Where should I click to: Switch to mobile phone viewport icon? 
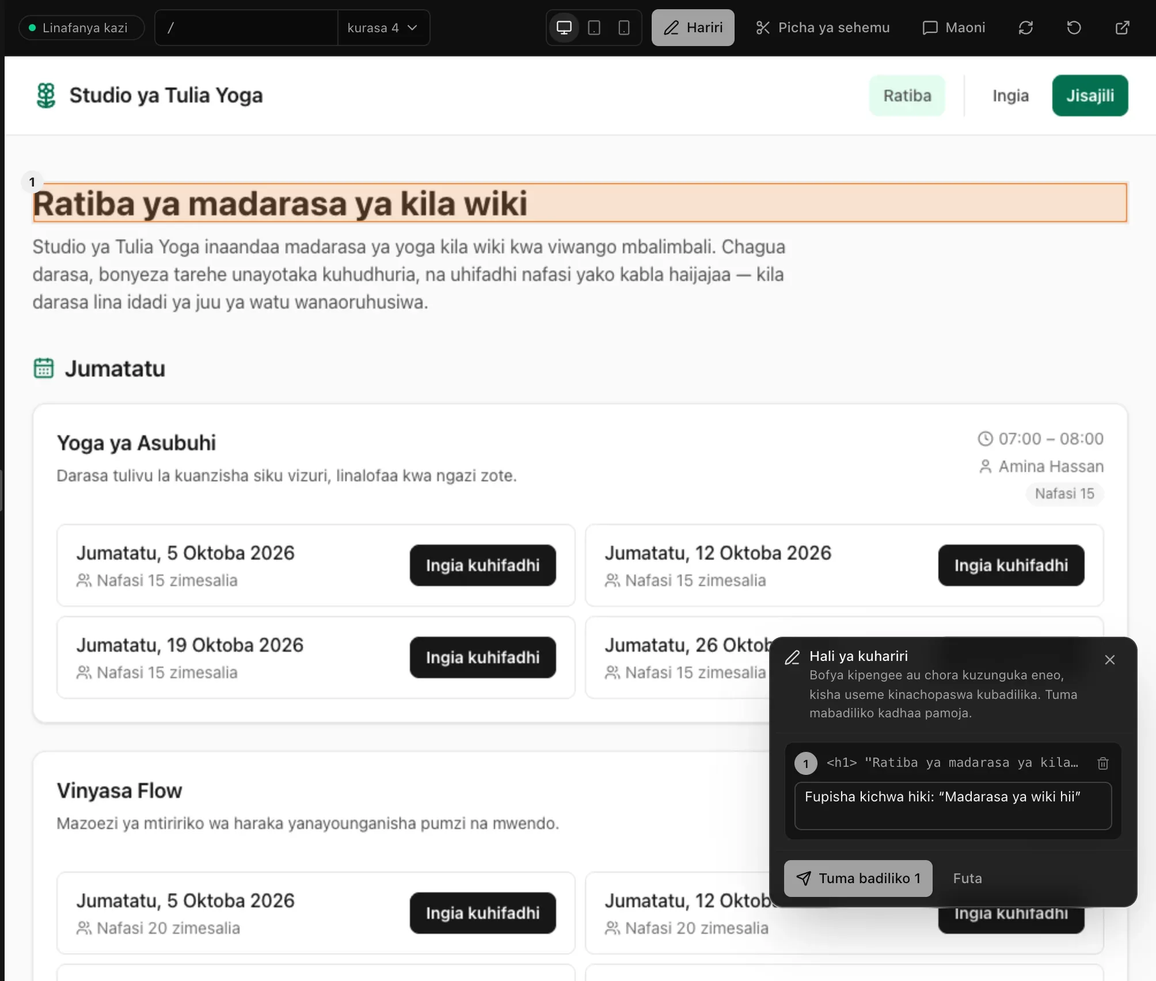coord(623,28)
